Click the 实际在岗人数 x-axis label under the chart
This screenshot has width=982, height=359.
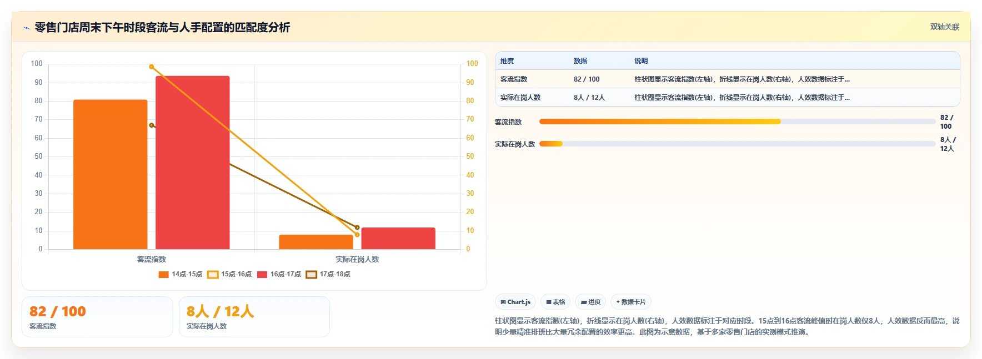click(357, 259)
